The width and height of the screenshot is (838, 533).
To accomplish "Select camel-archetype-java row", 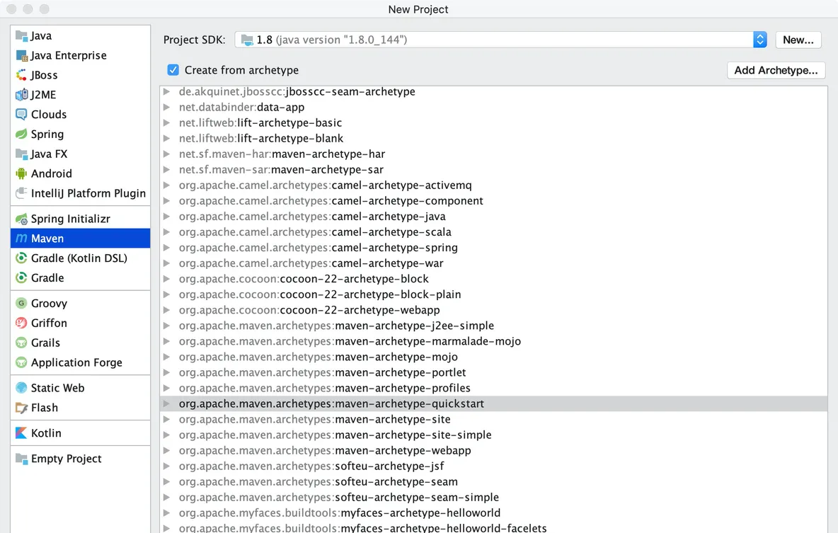I will tap(493, 217).
